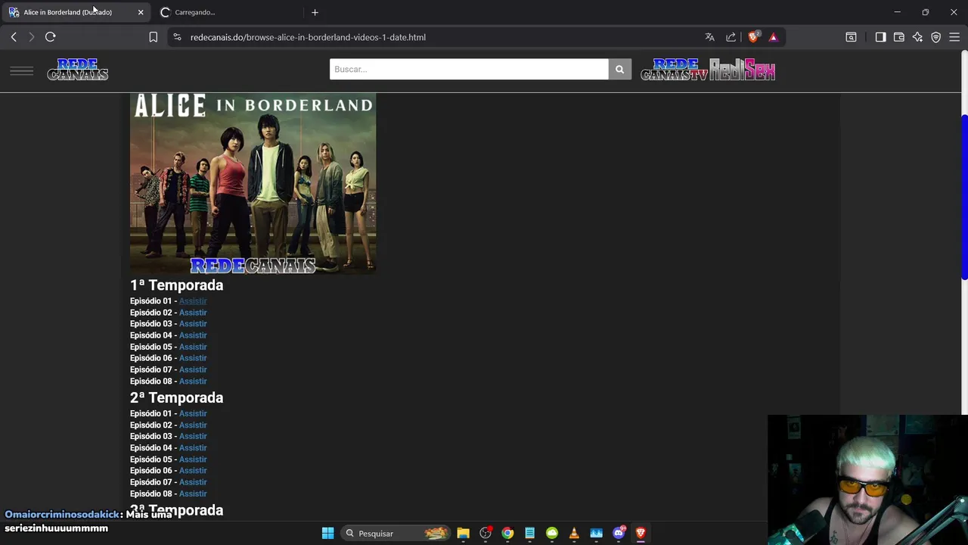
Task: Open the browser main menu hamburger
Action: click(x=954, y=37)
